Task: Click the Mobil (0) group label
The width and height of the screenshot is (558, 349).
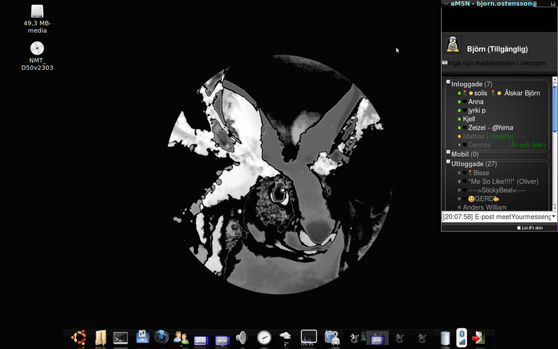Action: click(x=465, y=154)
